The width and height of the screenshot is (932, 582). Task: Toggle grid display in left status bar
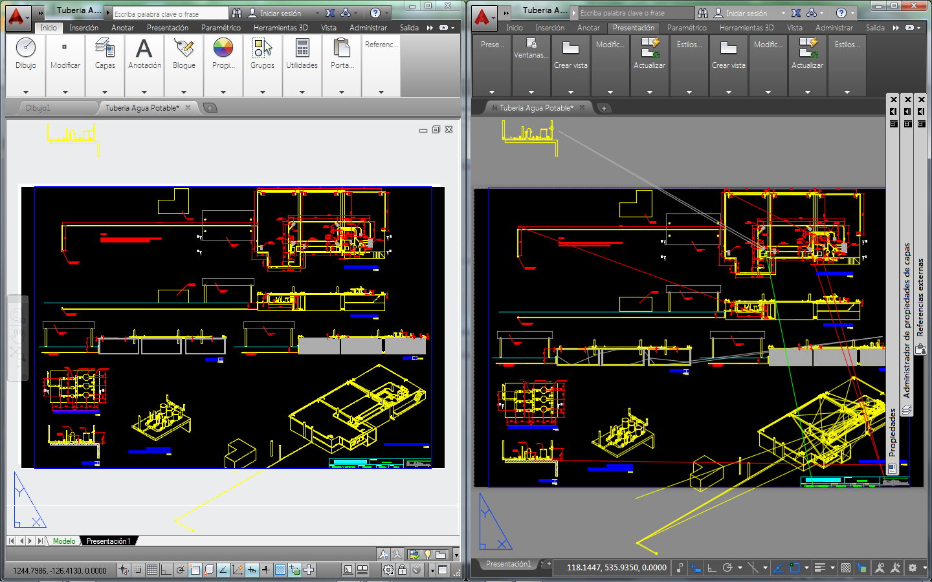tap(151, 570)
